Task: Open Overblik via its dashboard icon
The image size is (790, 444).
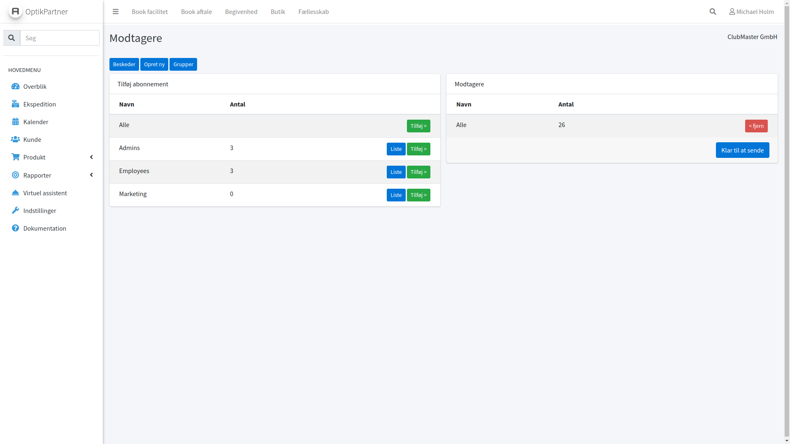Action: pos(15,86)
